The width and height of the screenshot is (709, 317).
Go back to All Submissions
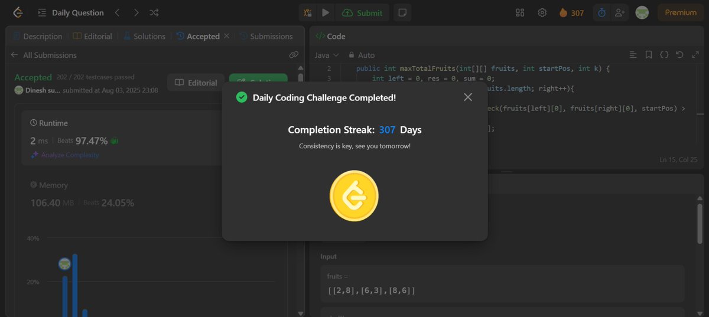pyautogui.click(x=44, y=55)
